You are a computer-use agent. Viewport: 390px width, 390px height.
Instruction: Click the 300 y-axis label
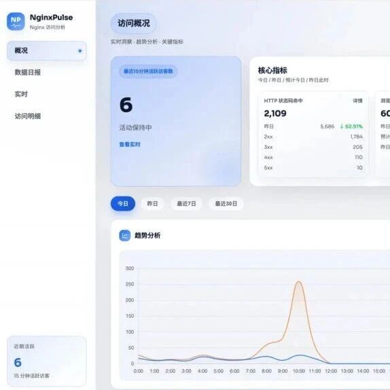tap(130, 268)
